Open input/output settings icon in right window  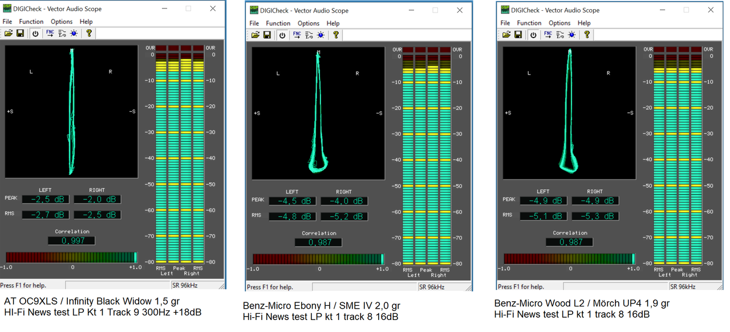(560, 35)
